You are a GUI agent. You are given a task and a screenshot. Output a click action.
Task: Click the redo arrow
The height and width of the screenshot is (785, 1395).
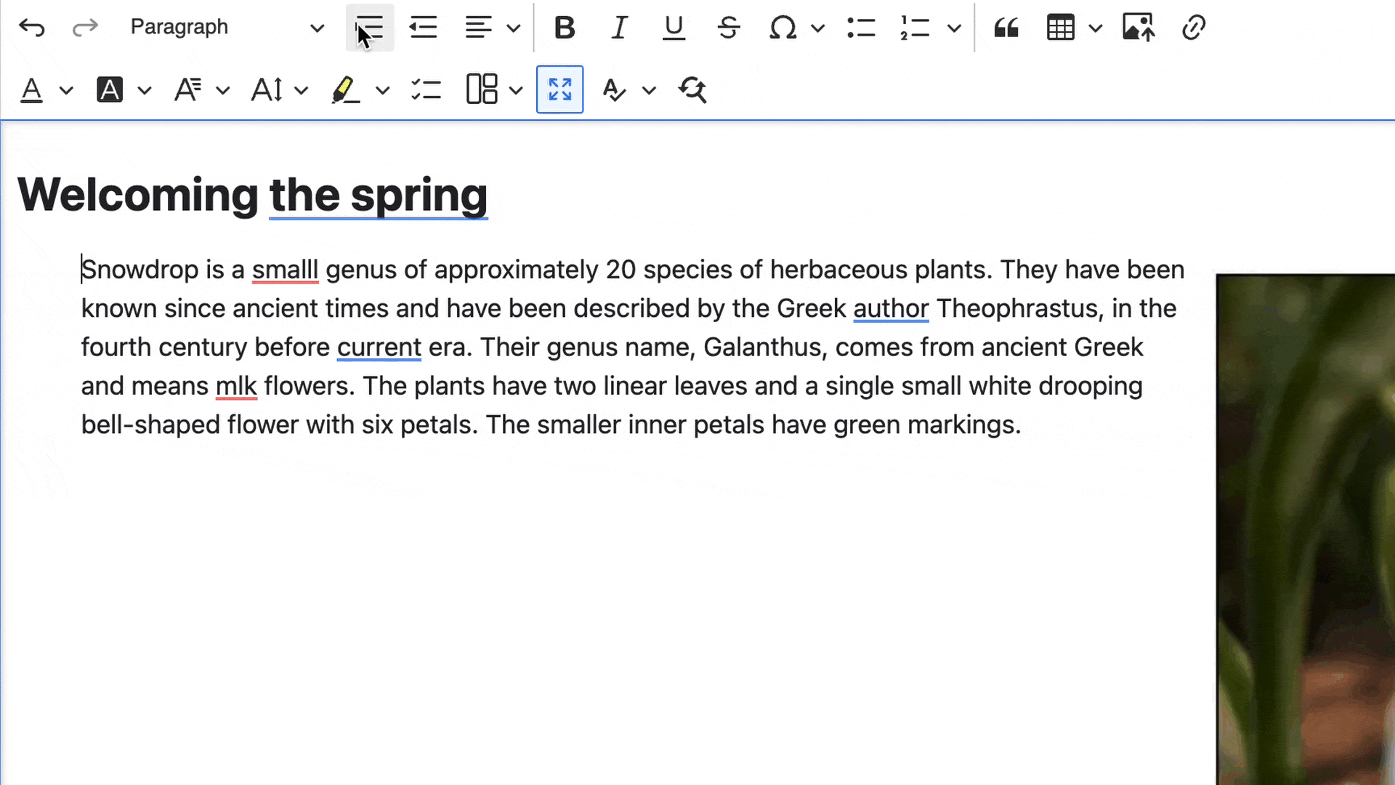click(85, 28)
